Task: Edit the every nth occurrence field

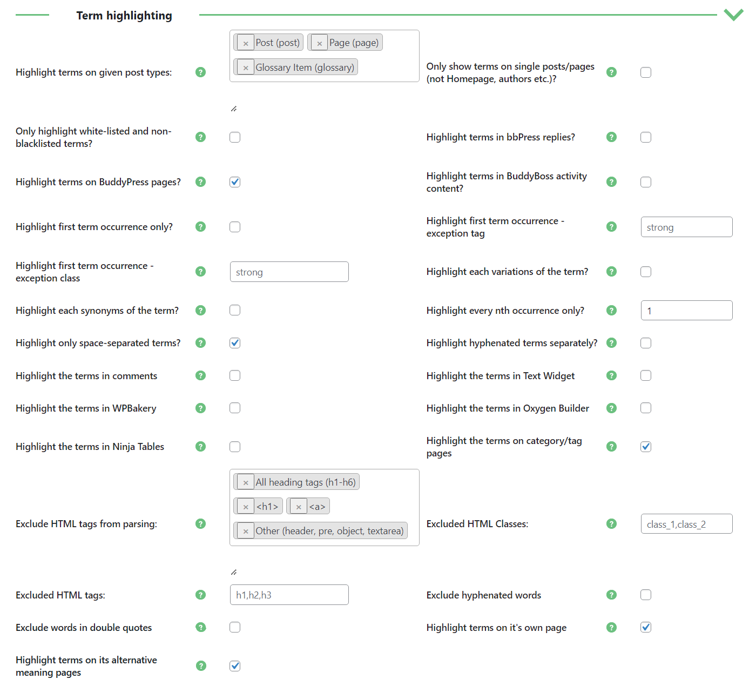Action: pos(687,311)
